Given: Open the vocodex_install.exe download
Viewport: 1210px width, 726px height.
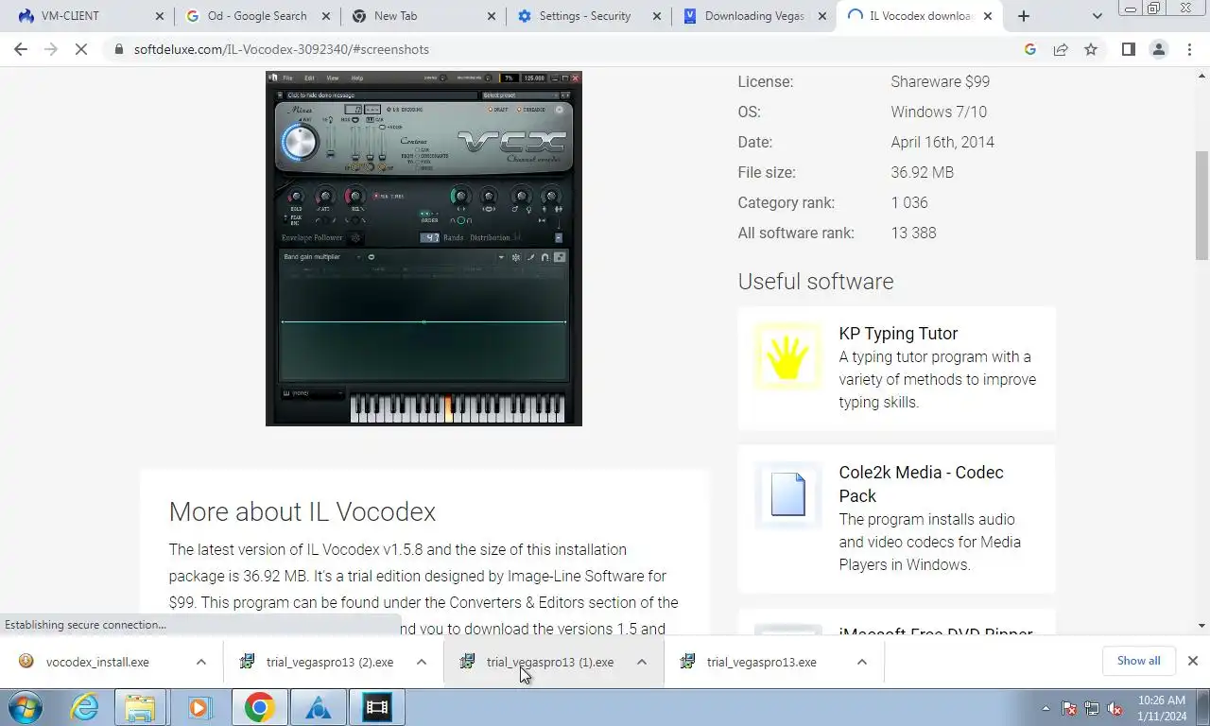Looking at the screenshot, I should 96,662.
